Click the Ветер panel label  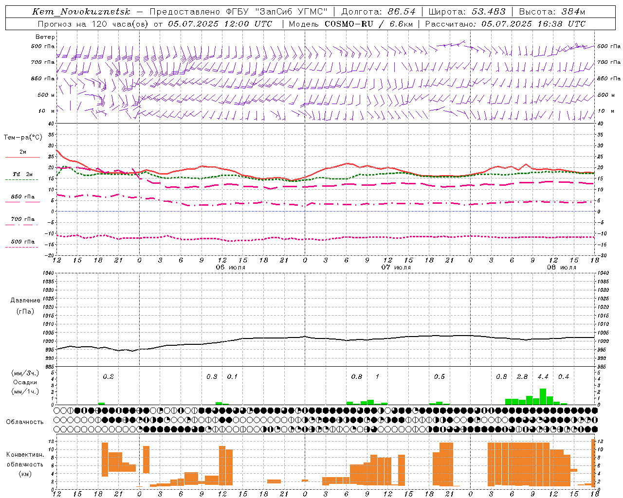tap(45, 37)
